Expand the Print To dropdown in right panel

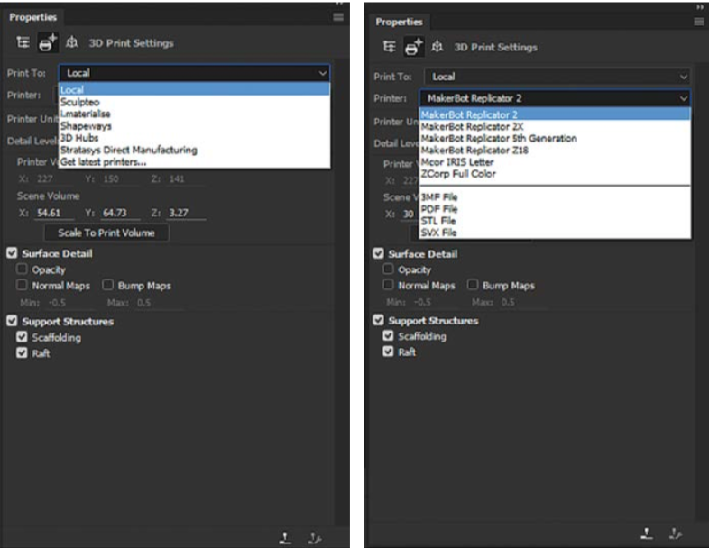click(557, 77)
